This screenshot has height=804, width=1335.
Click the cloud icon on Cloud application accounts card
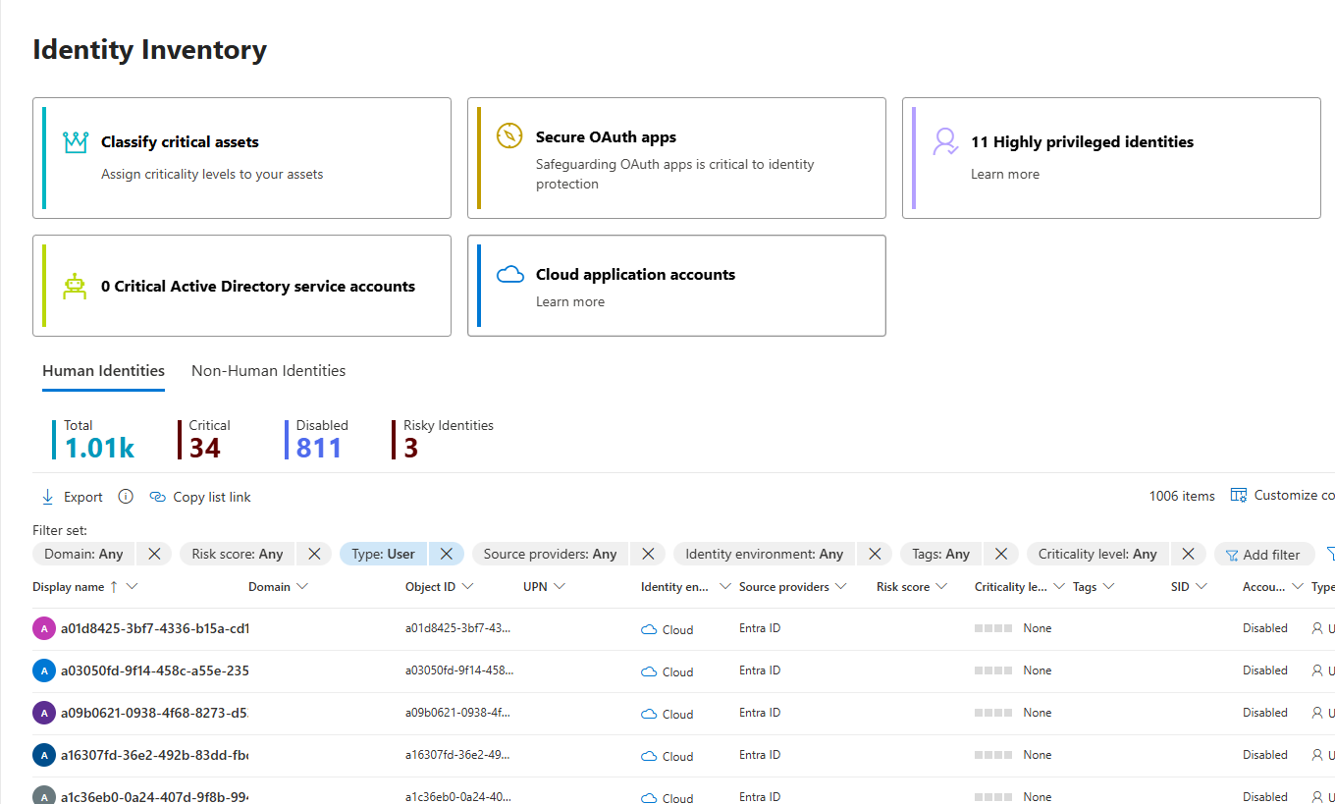point(509,274)
